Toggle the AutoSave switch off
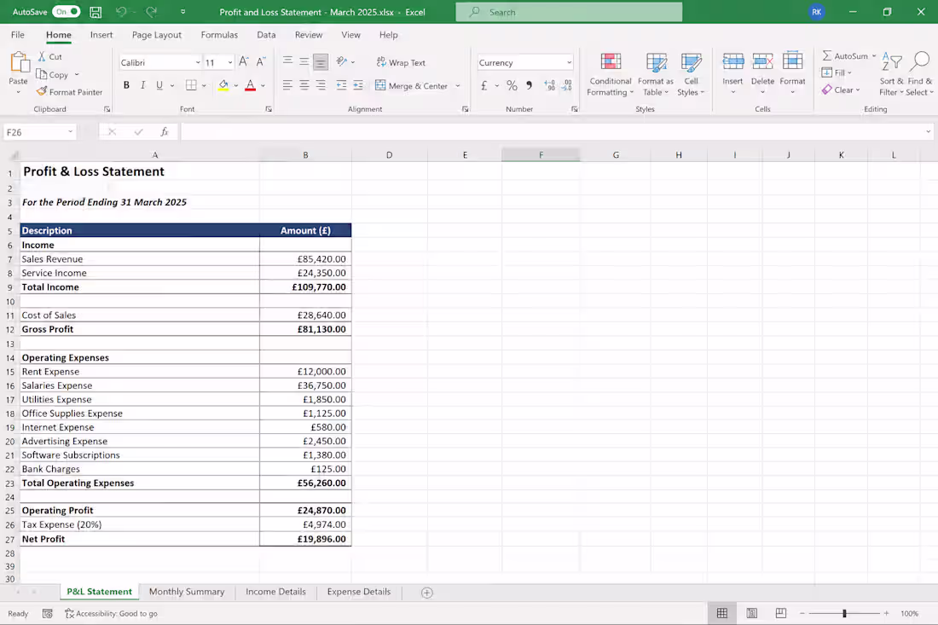The image size is (938, 625). (x=67, y=11)
